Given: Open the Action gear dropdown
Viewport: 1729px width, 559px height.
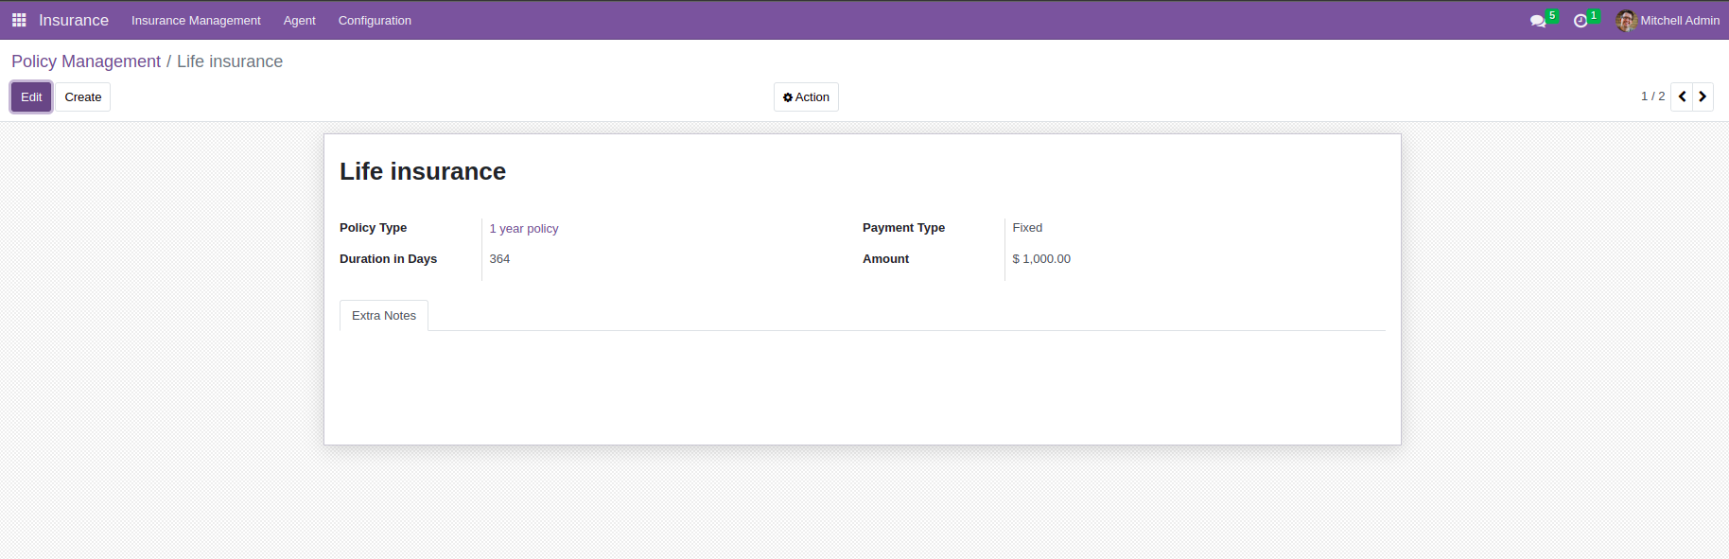Looking at the screenshot, I should click(x=806, y=97).
